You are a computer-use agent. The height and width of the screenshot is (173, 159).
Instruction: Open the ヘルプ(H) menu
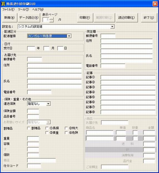(38, 9)
